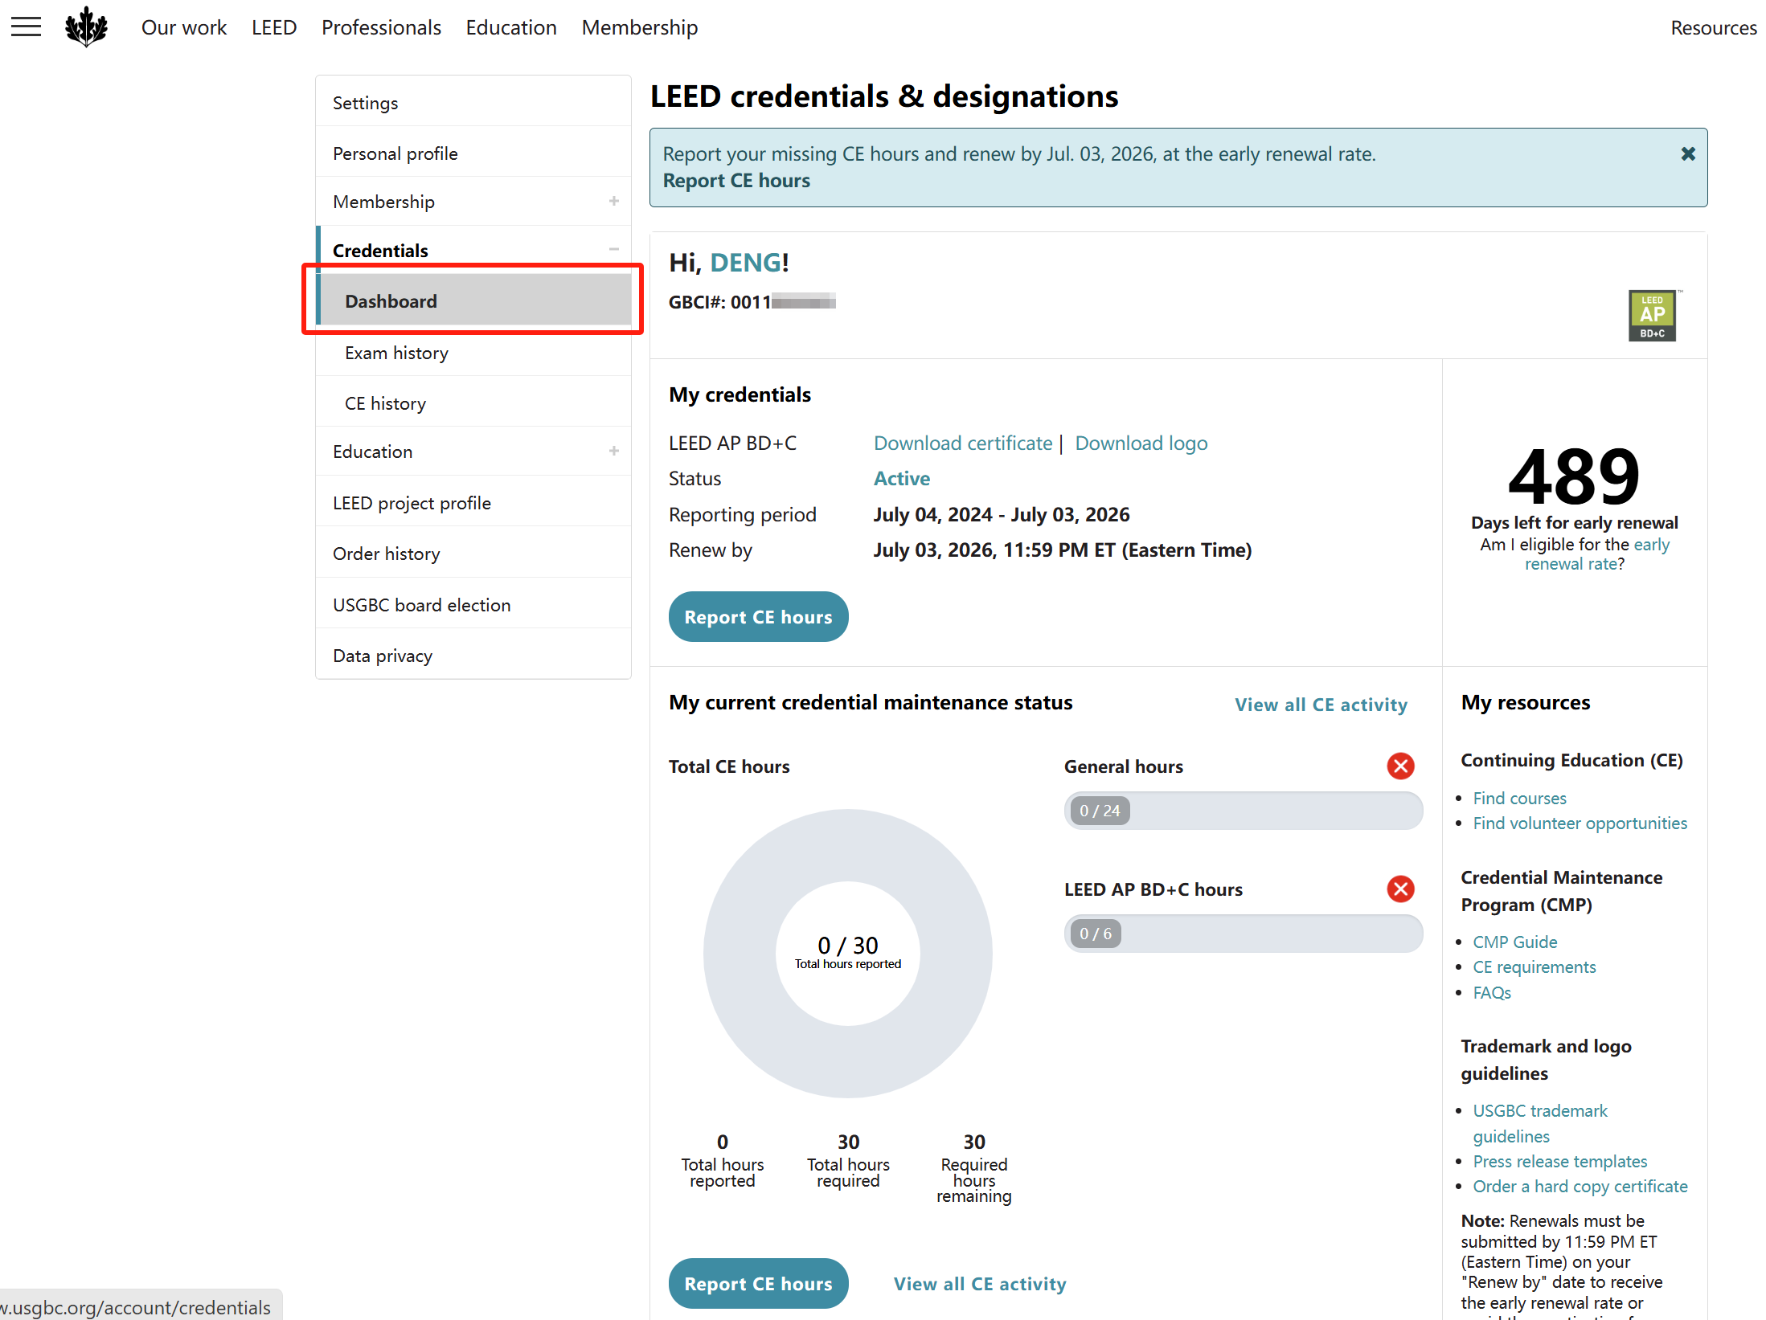Click the Active status link
The image size is (1766, 1320).
coord(902,479)
